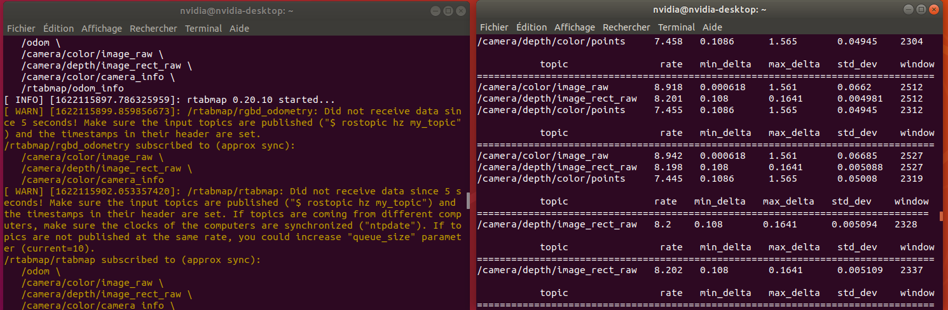This screenshot has width=948, height=310.
Task: Open Rechercher menu in left terminal
Action: pyautogui.click(x=153, y=29)
